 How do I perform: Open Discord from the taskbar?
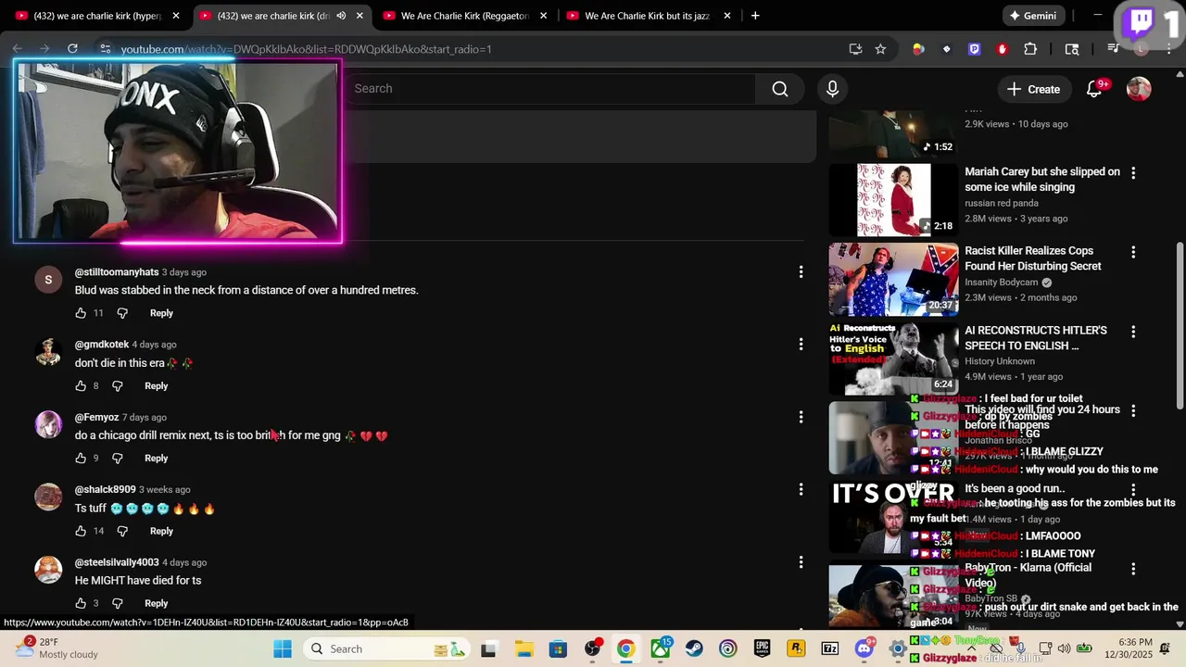point(864,648)
